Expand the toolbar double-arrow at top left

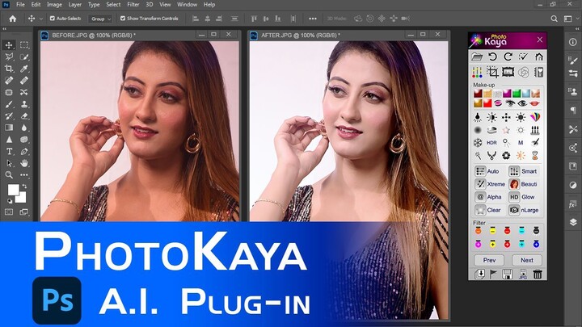coord(5,28)
